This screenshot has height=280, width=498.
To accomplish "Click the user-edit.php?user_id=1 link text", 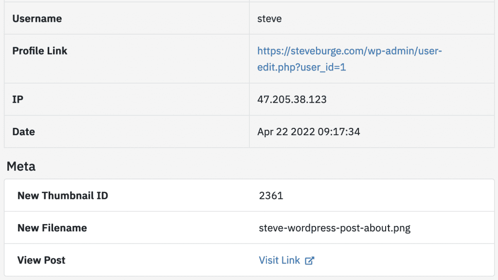I will point(302,68).
